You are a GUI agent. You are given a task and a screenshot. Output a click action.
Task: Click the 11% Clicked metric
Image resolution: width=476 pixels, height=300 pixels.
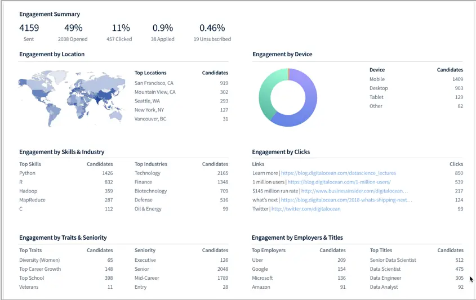pos(119,33)
